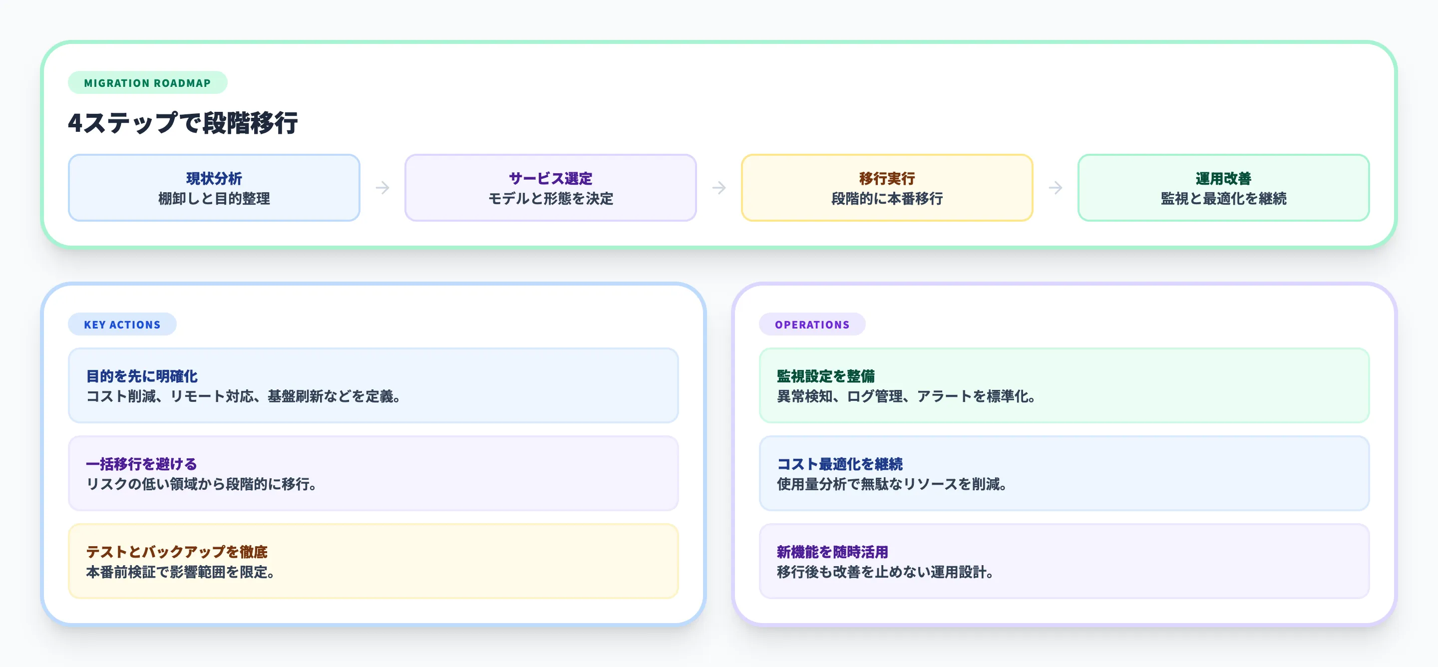The image size is (1438, 667).
Task: Click the 現状分析 step card
Action: click(214, 188)
